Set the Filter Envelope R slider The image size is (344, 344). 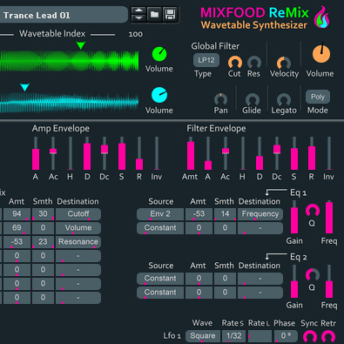coord(312,153)
